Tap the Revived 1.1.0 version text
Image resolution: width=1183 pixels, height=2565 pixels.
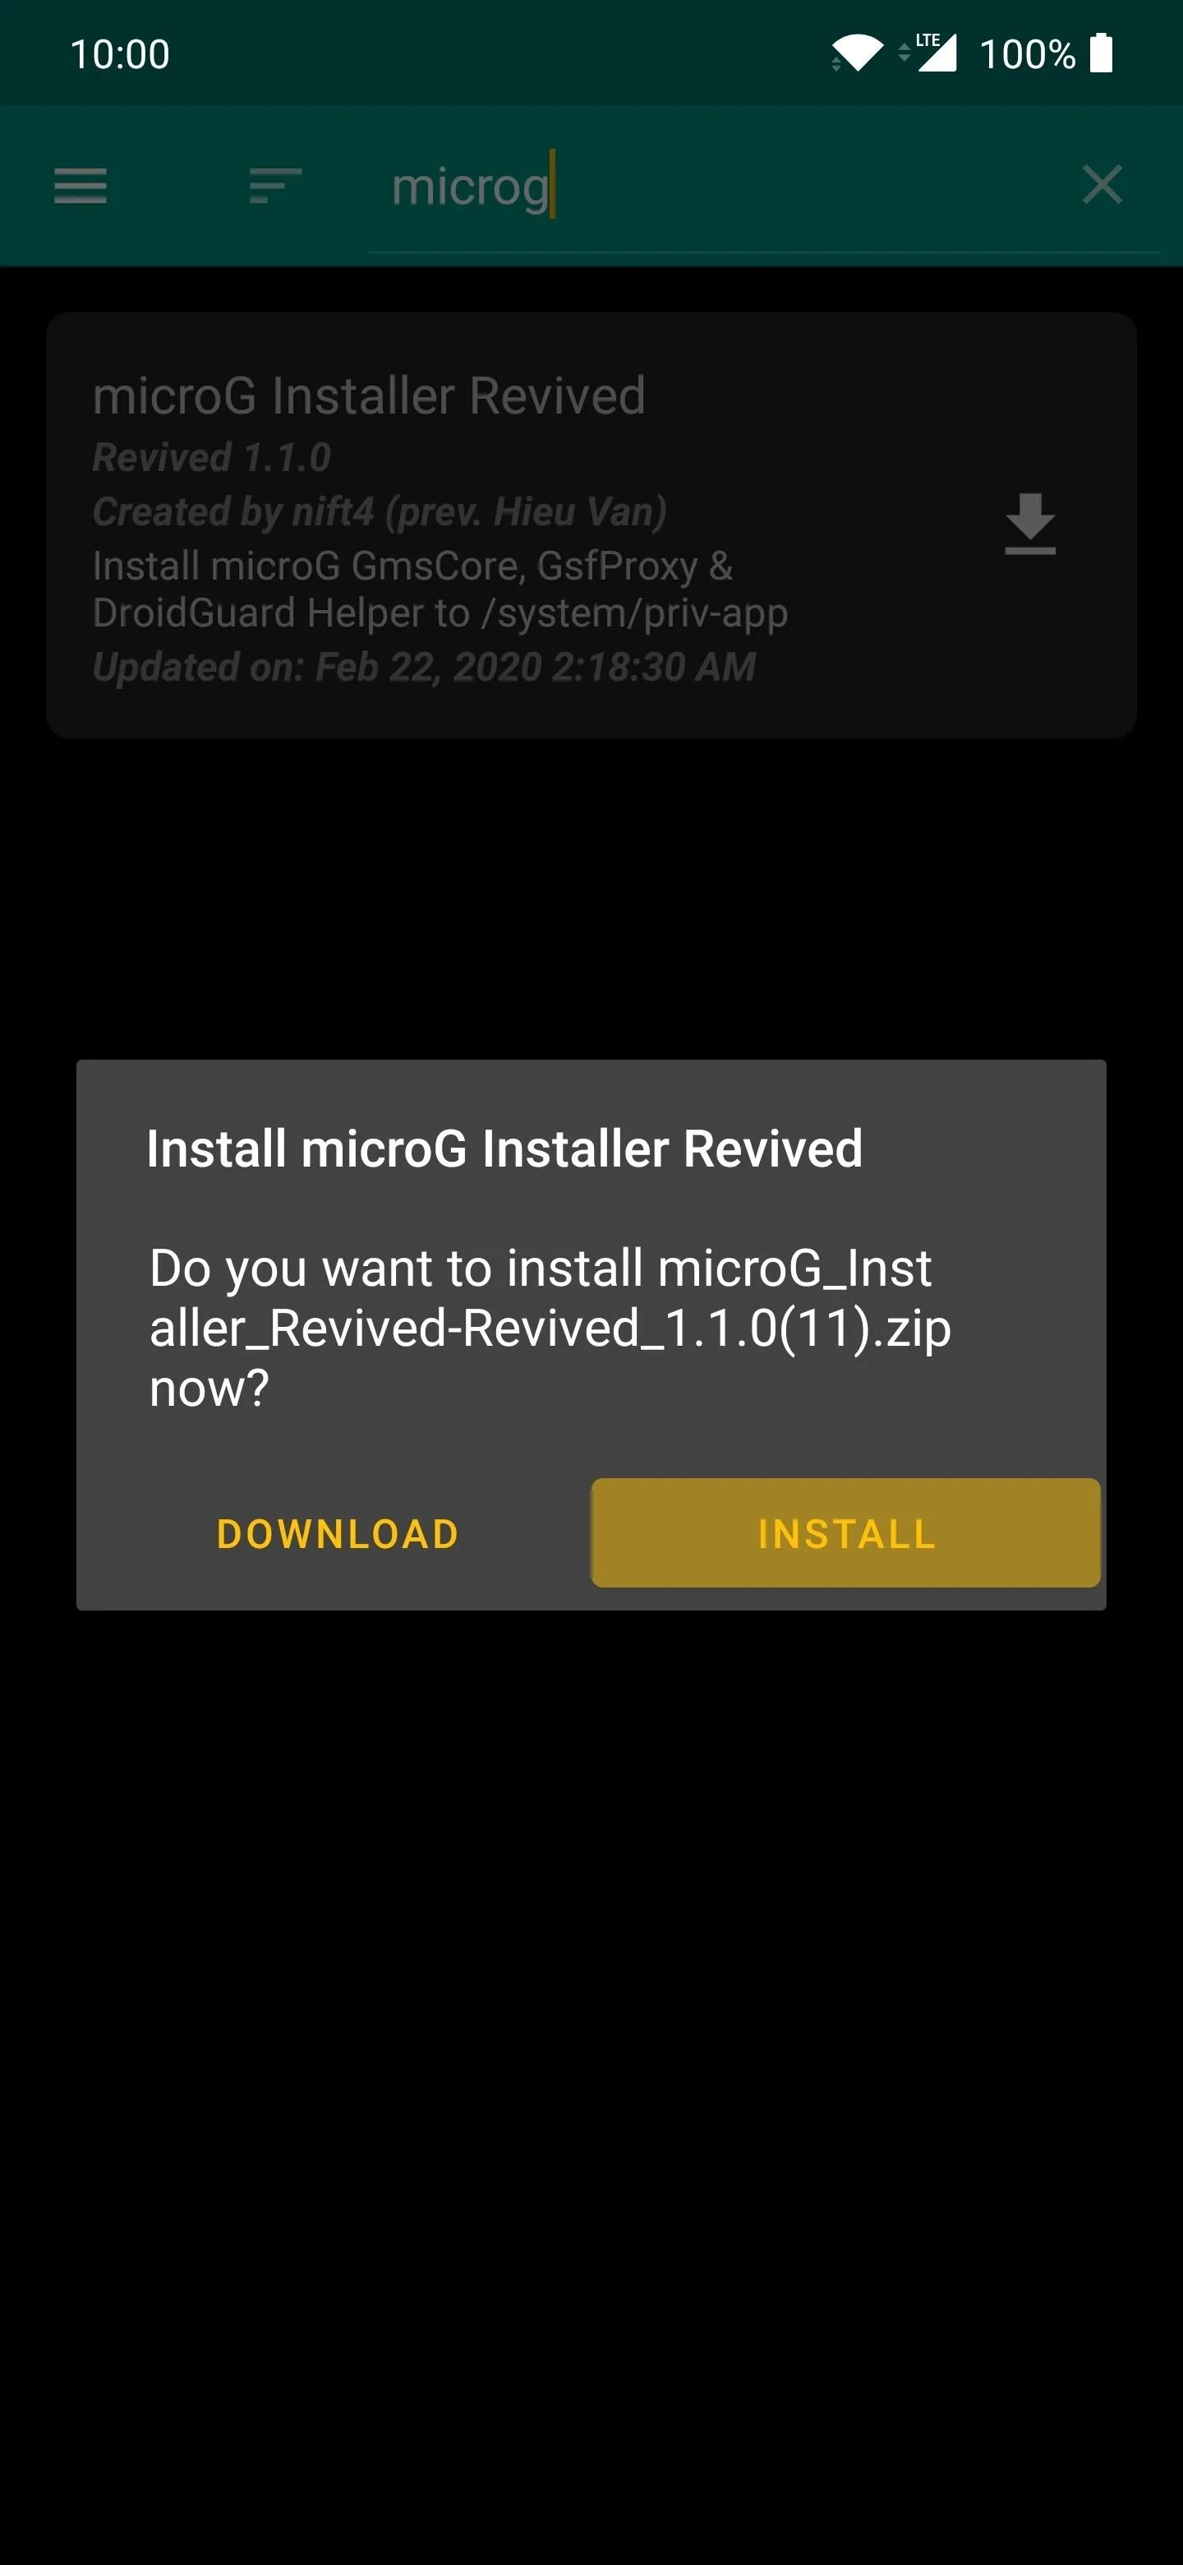(x=211, y=458)
